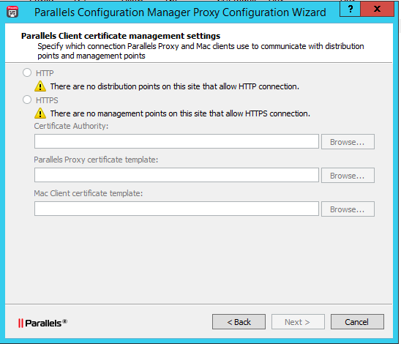This screenshot has width=401, height=344.
Task: Click the warning icon under HTTP
Action: [x=40, y=86]
